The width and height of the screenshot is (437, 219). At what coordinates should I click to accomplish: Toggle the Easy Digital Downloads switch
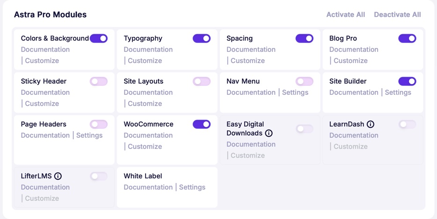tap(304, 129)
